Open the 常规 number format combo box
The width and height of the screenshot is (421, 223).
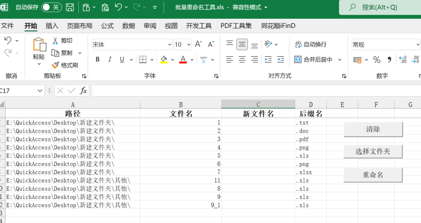click(x=386, y=44)
